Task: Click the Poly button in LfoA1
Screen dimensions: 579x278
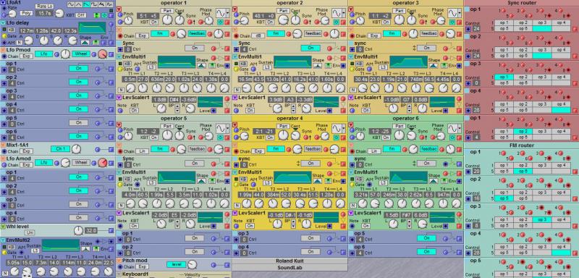Action: (x=26, y=13)
